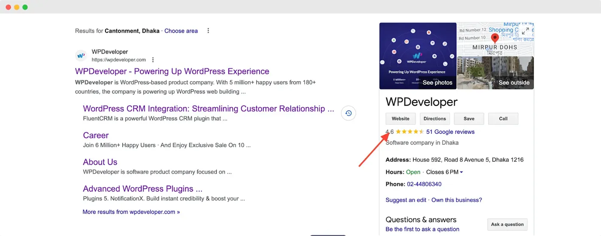Click More results from wpdeveloper.com

[131, 212]
